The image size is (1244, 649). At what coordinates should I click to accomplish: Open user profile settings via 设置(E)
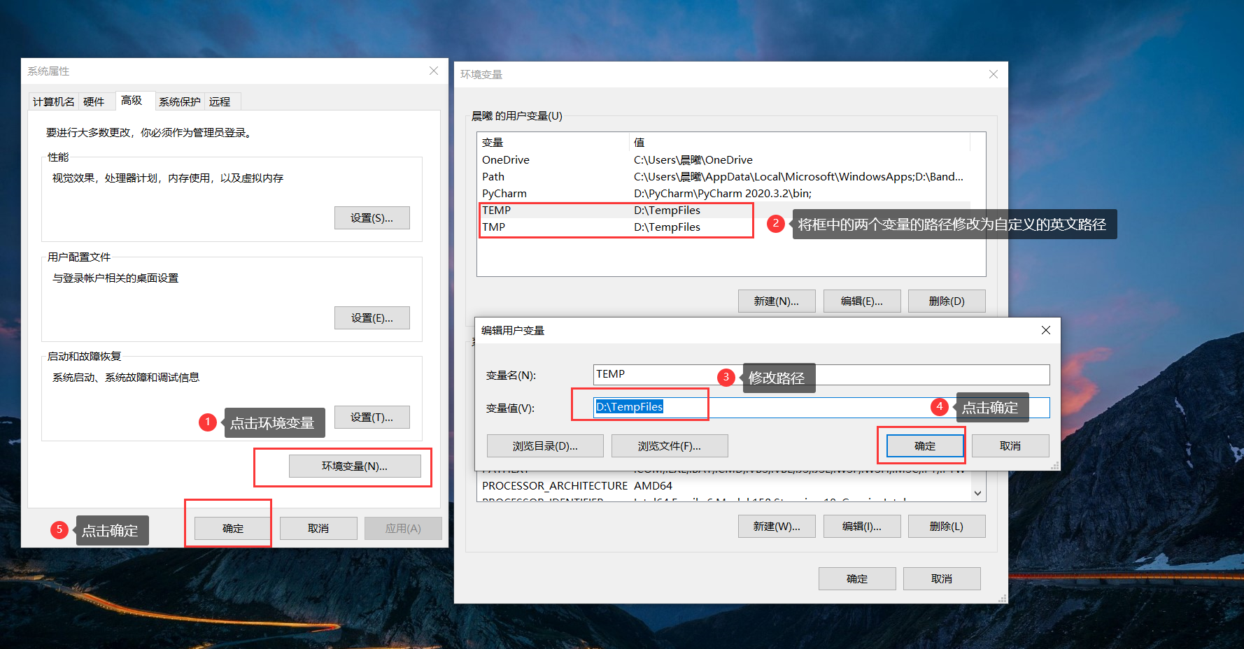[x=372, y=318]
